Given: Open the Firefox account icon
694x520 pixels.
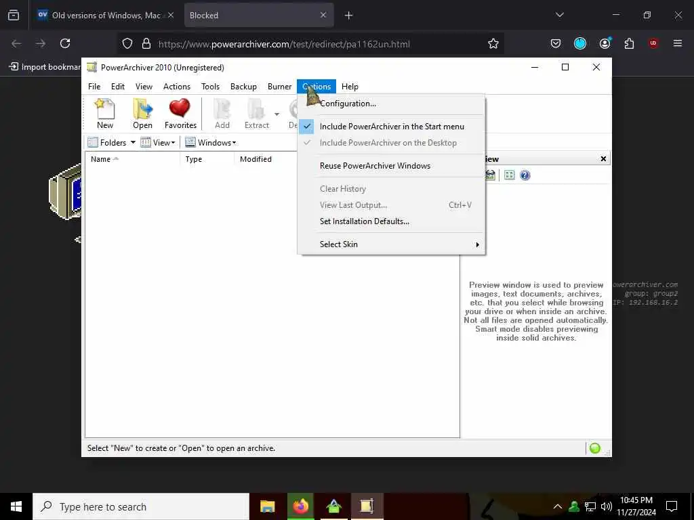Looking at the screenshot, I should click(x=605, y=43).
